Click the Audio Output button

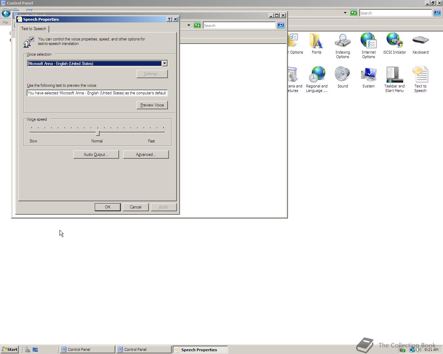pos(96,155)
